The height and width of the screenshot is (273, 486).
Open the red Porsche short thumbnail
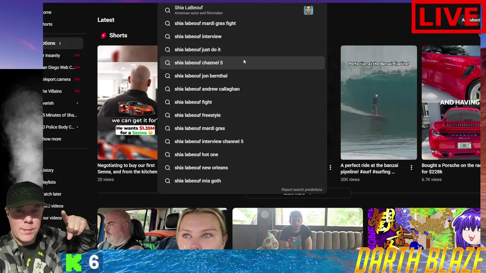point(451,102)
